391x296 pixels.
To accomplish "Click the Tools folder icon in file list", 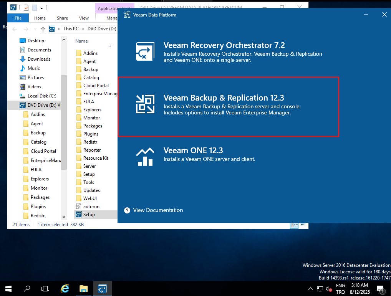I will (x=79, y=182).
